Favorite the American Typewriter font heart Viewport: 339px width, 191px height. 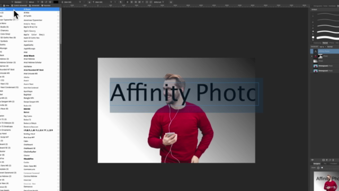coord(58,20)
